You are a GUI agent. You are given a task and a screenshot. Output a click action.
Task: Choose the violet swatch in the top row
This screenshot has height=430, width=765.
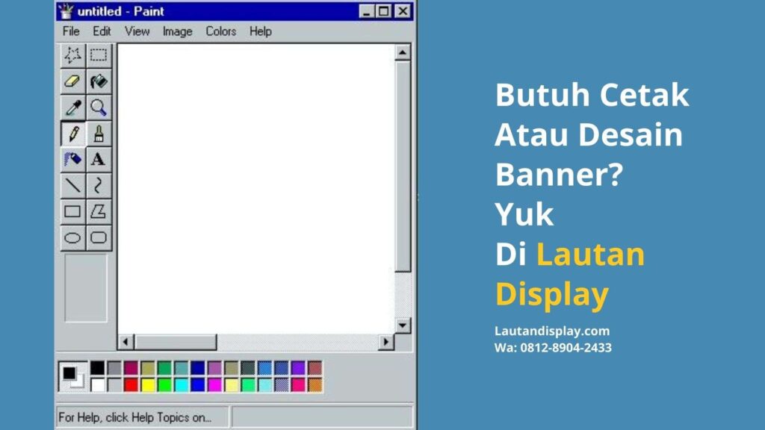click(298, 368)
